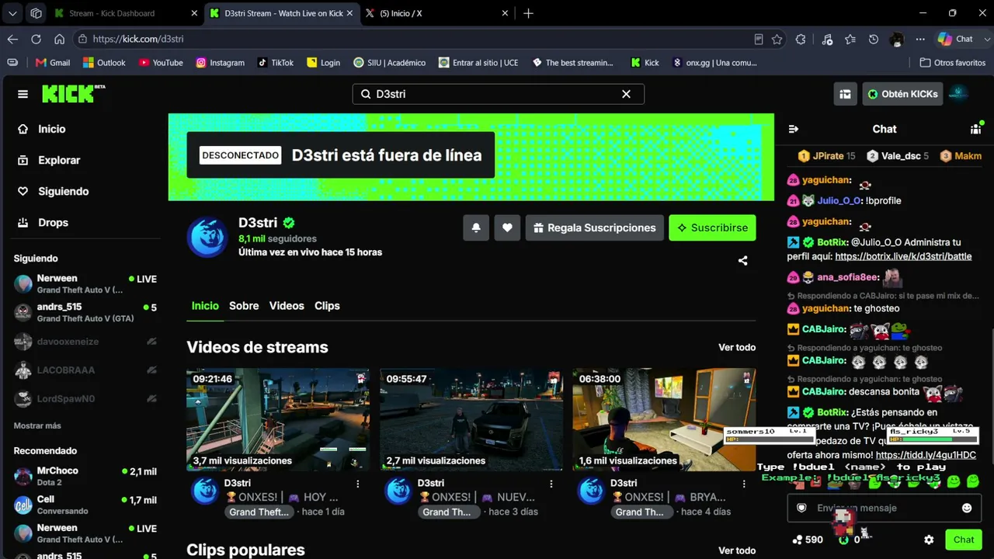Select the Inicio channel tab
Image resolution: width=994 pixels, height=559 pixels.
[205, 306]
